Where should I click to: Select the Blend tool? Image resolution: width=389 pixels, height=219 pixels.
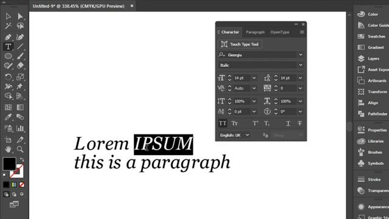20,117
